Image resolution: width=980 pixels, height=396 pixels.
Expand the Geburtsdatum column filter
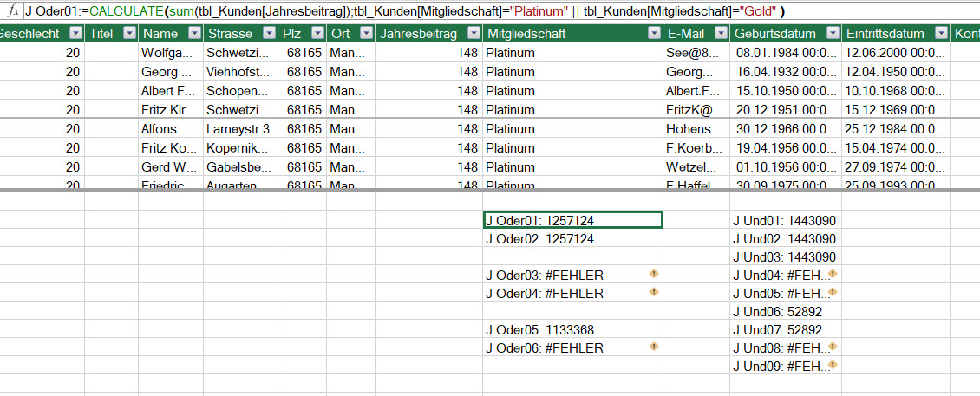coord(832,34)
